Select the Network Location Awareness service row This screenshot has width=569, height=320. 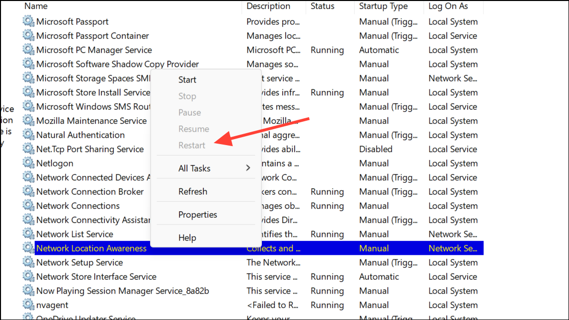click(x=91, y=248)
